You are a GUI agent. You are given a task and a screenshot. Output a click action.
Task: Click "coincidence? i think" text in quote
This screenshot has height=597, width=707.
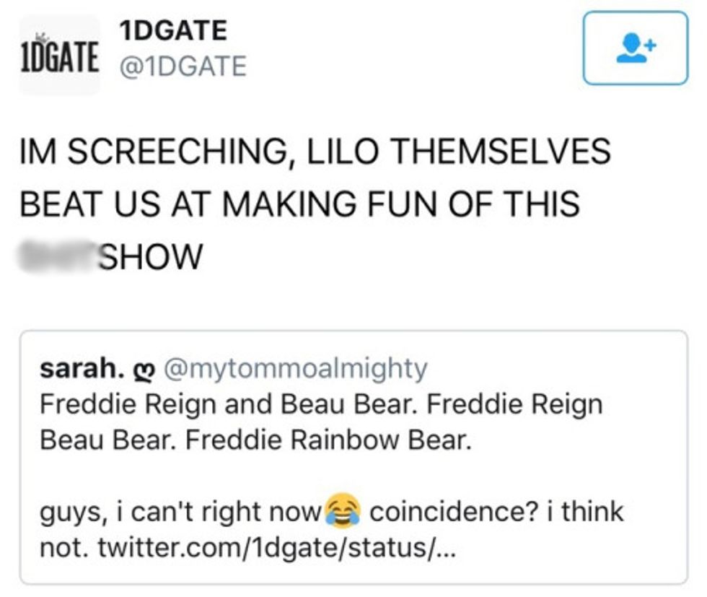(496, 513)
